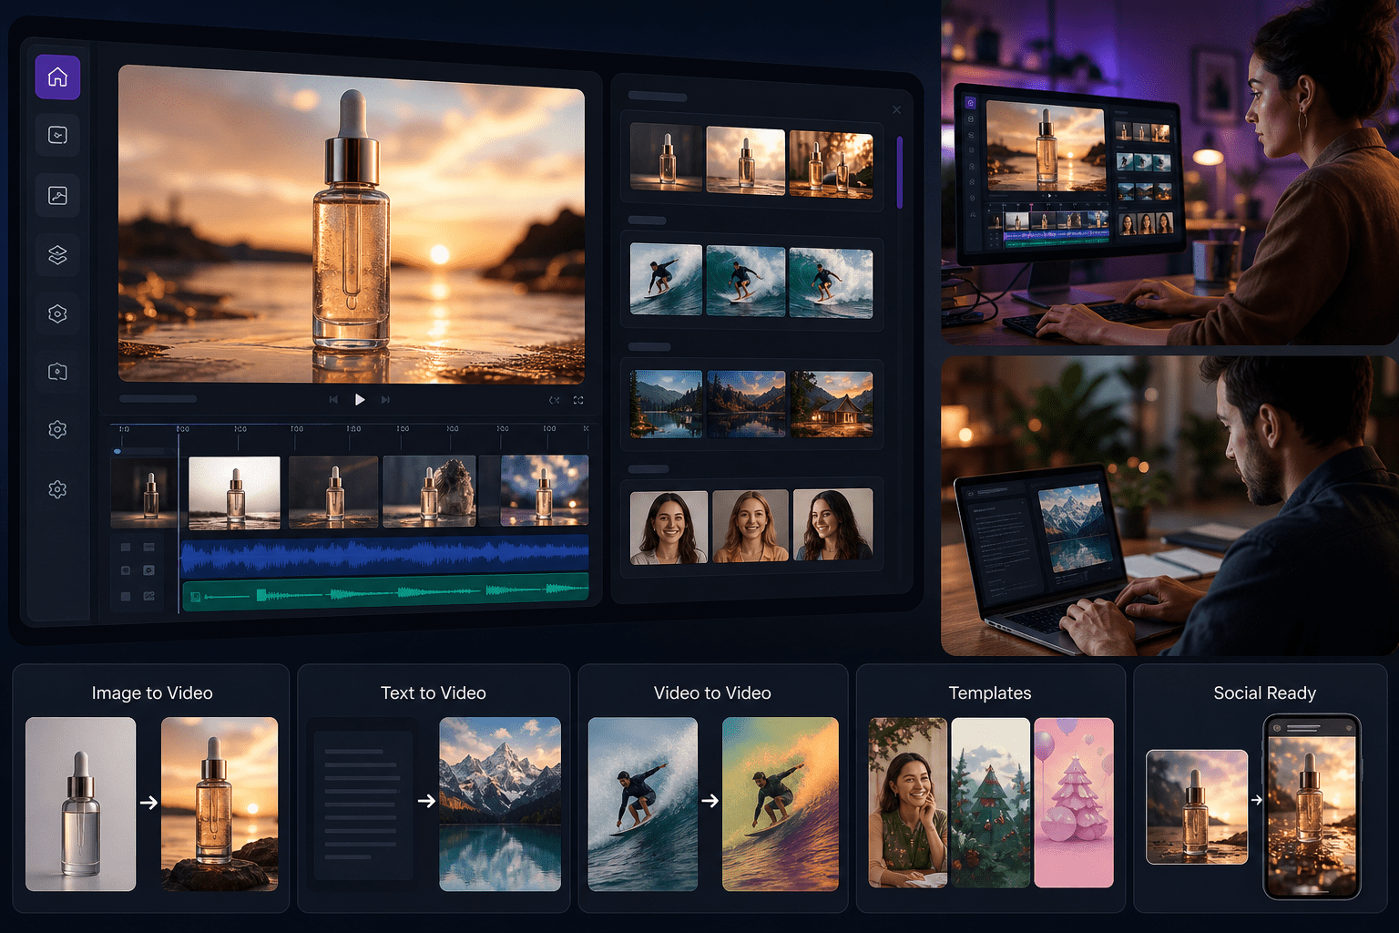Select the bright white background bottle clip

click(234, 492)
